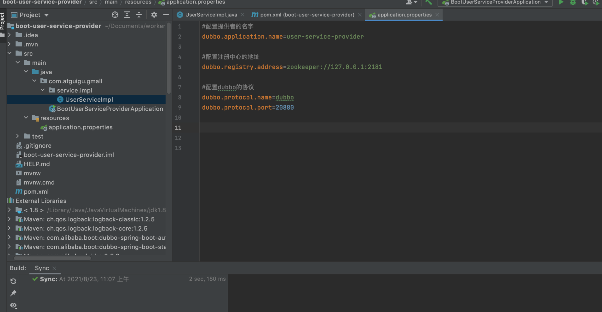Click the Collapse All icon in Project panel
Image resolution: width=602 pixels, height=312 pixels.
pyautogui.click(x=139, y=15)
